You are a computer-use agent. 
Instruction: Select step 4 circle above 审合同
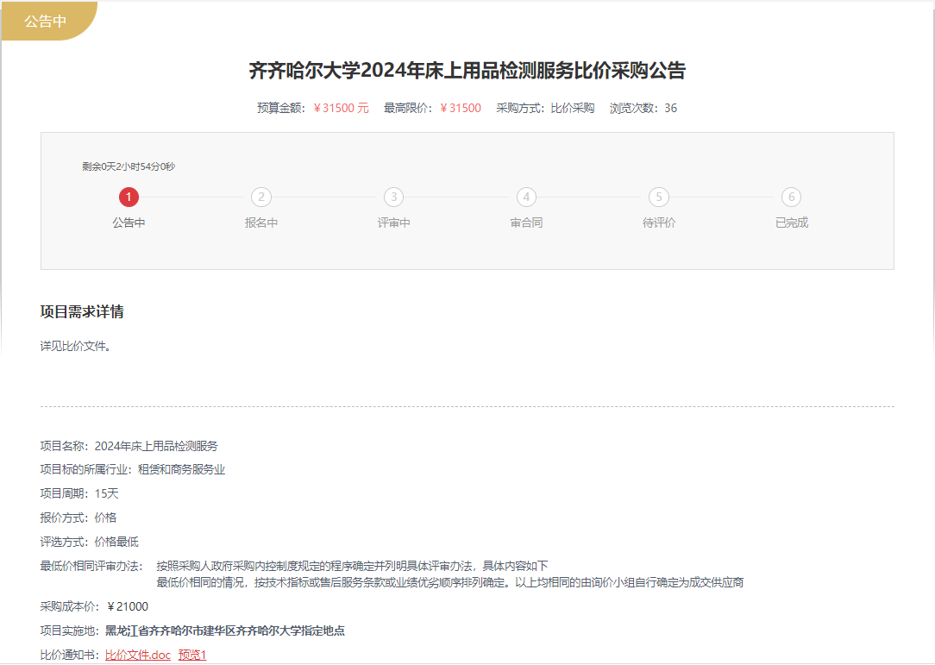[x=526, y=198]
